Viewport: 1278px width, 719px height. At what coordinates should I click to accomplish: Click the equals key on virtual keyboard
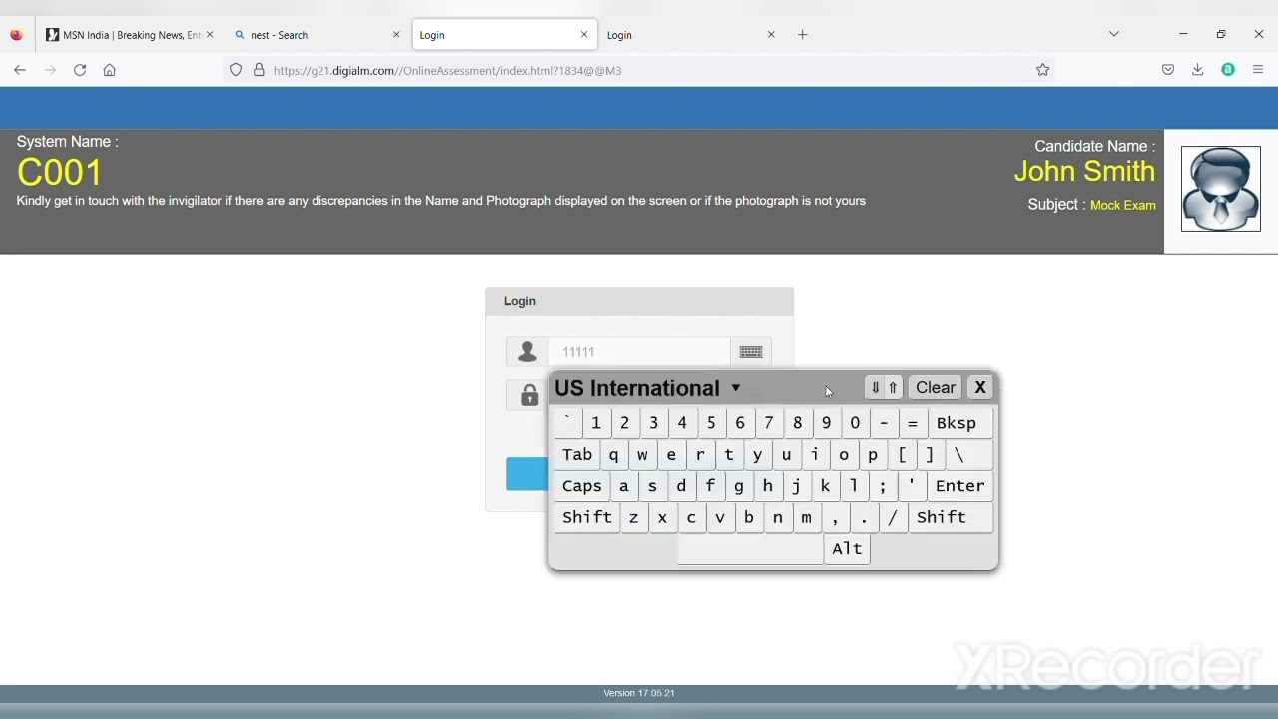[913, 423]
